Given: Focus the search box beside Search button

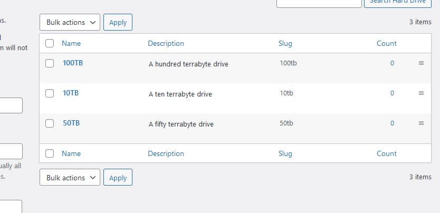Looking at the screenshot, I should coord(319,3).
